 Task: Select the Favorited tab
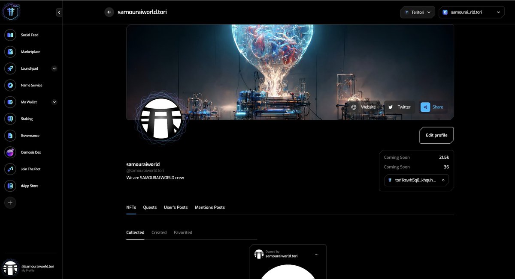pyautogui.click(x=183, y=232)
